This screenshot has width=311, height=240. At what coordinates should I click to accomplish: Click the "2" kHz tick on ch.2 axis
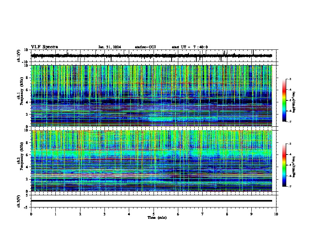tap(27, 179)
